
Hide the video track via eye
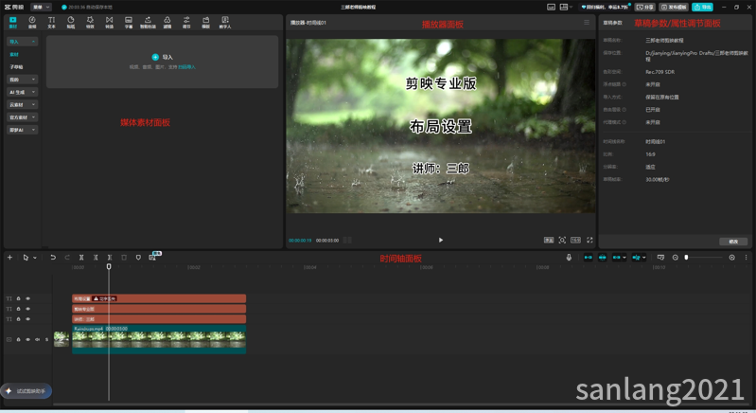click(28, 339)
